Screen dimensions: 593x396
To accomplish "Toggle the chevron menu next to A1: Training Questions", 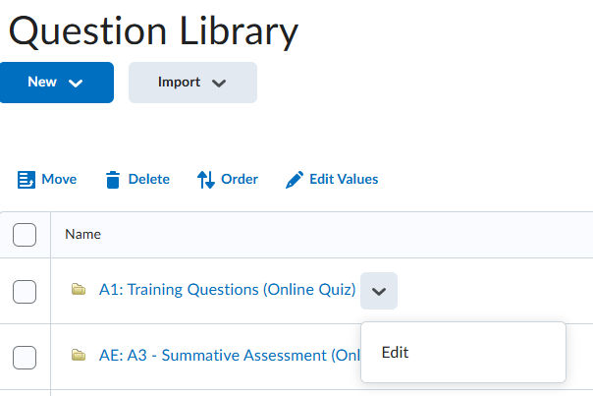I will click(x=379, y=291).
